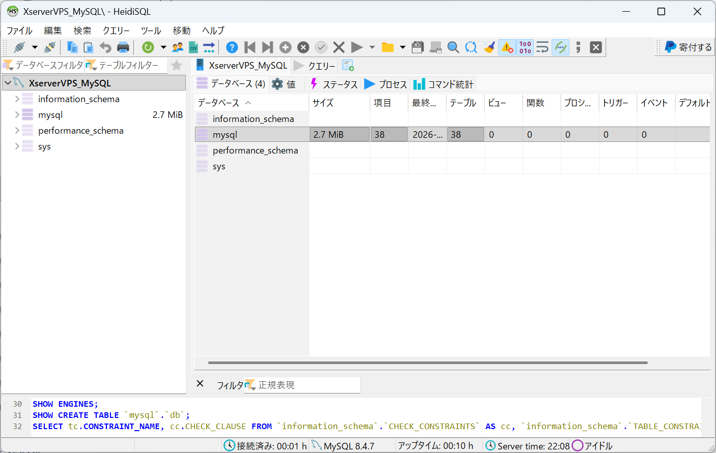The height and width of the screenshot is (453, 716).
Task: Open the dropdown arrow beside the folder icon
Action: (403, 47)
